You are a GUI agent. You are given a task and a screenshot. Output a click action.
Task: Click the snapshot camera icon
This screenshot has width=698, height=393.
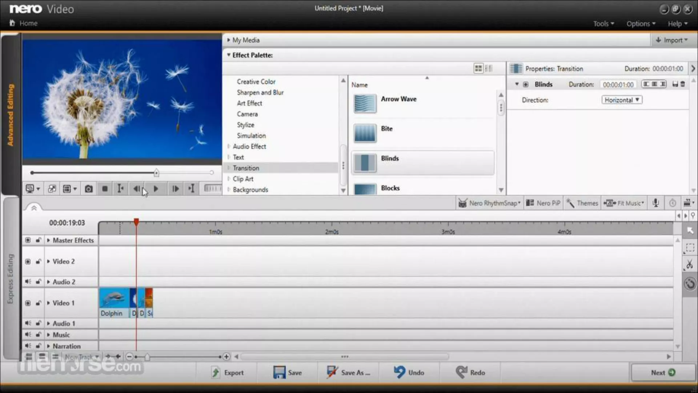(88, 189)
